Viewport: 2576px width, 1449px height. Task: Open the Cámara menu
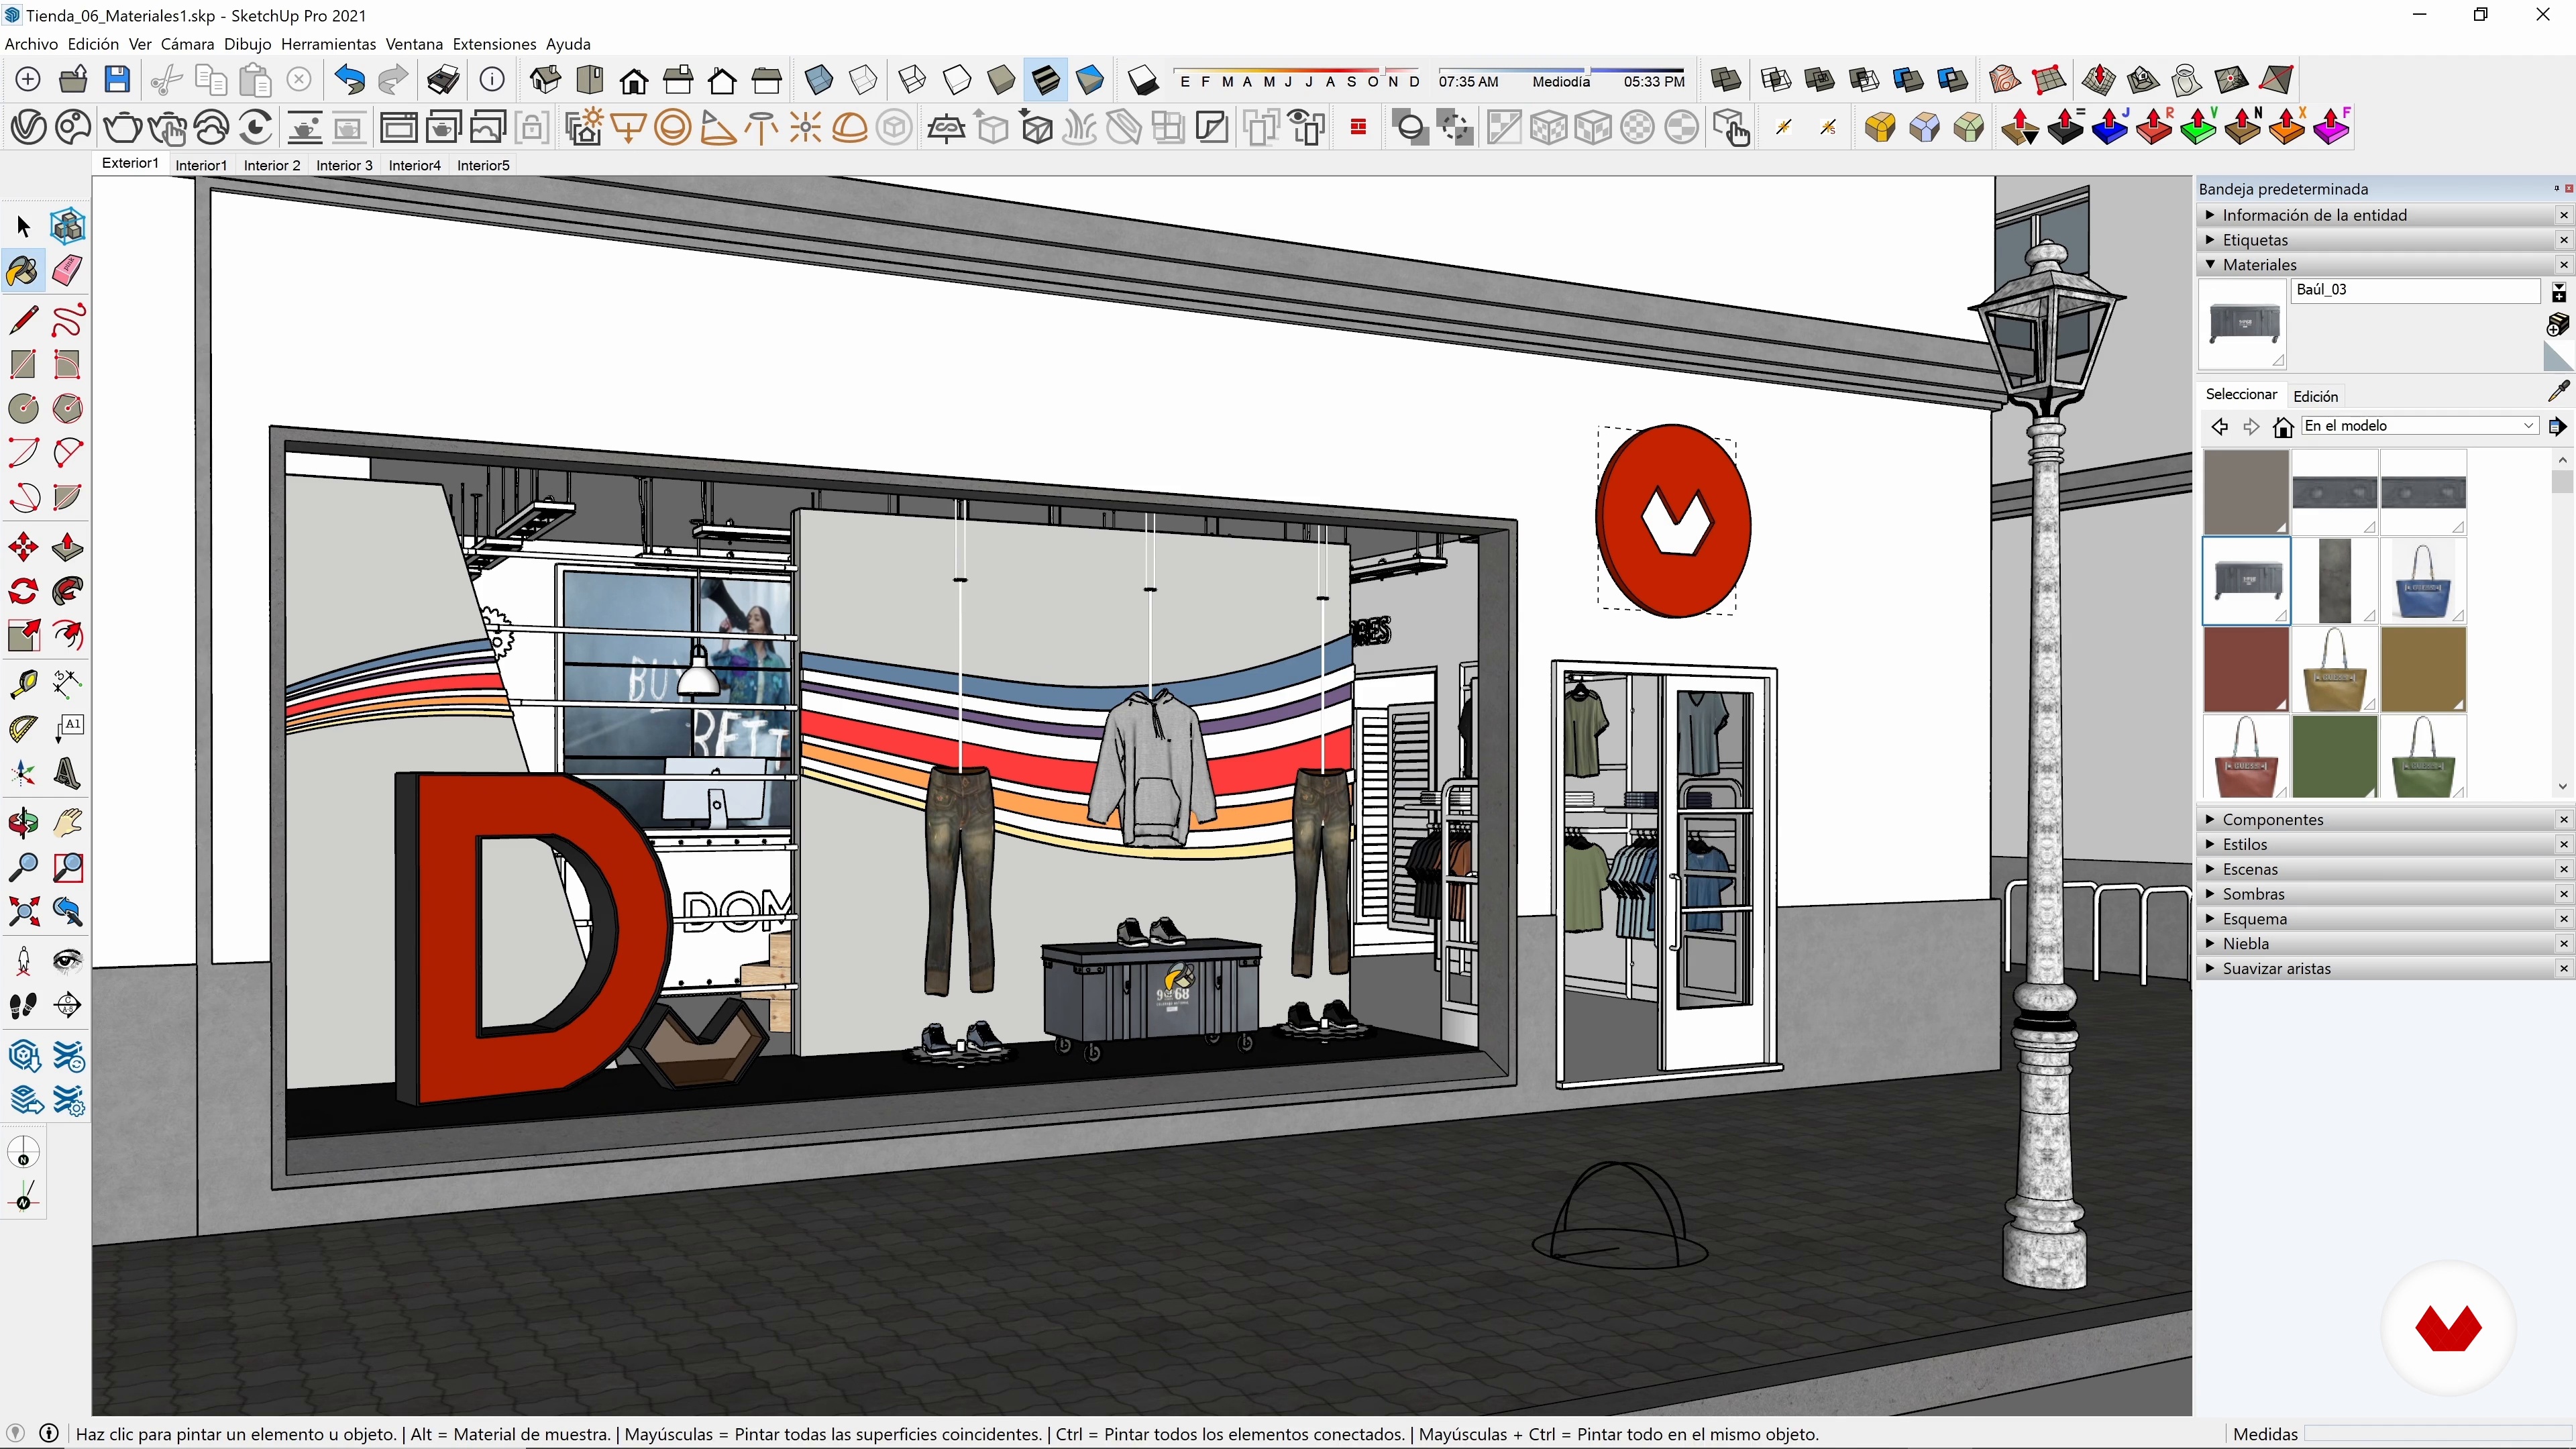pos(187,44)
